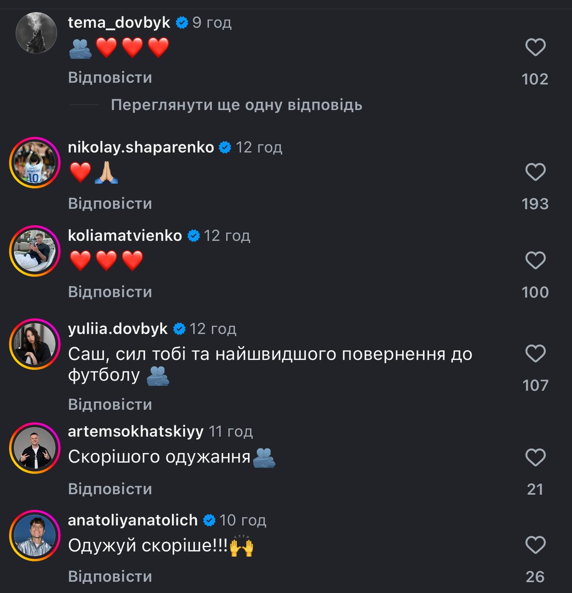
Task: Open koliamatvienko's story avatar
Action: [x=35, y=251]
